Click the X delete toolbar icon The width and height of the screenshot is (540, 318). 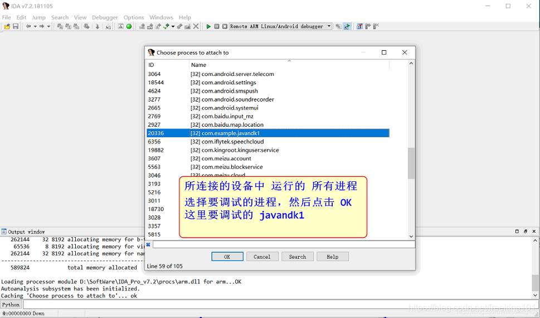click(x=196, y=26)
